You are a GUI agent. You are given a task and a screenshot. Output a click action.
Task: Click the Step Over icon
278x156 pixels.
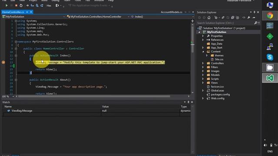click(x=37, y=6)
